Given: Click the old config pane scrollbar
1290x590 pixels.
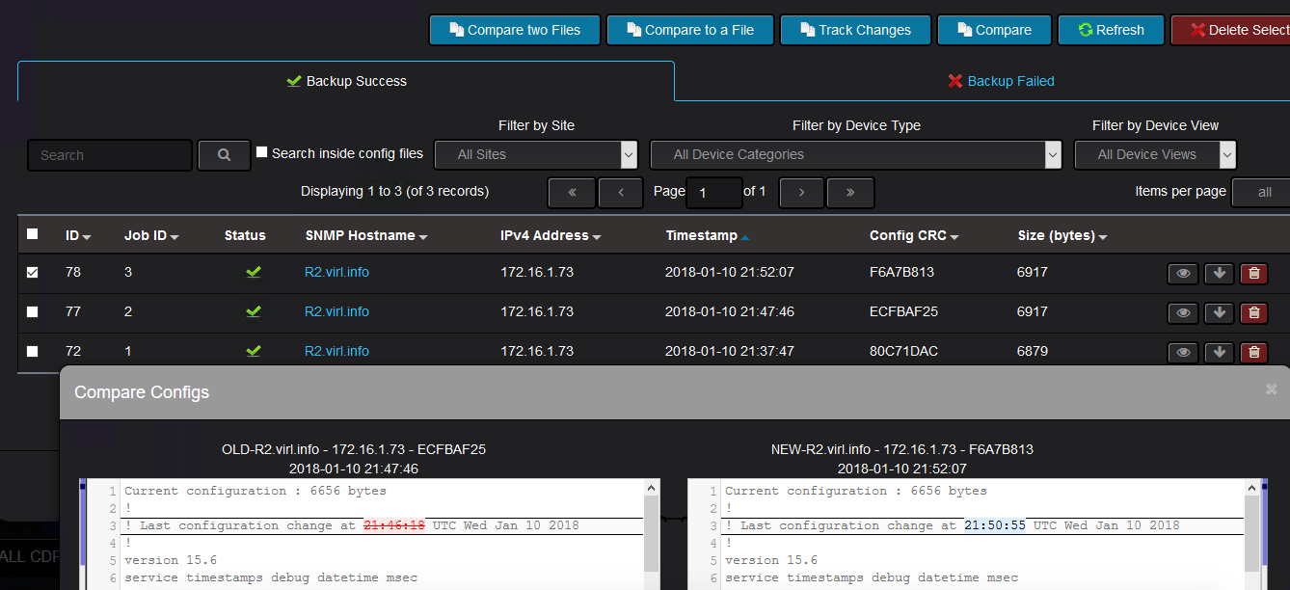Looking at the screenshot, I should tap(652, 535).
